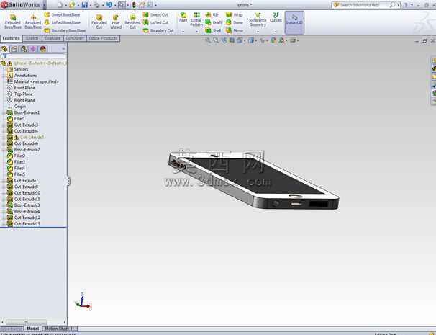Viewport: 436px width, 335px height.
Task: Switch to the DimXpert tab
Action: pos(75,38)
